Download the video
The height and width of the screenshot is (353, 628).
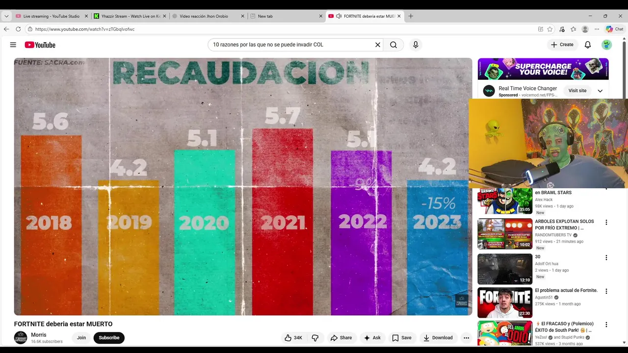pyautogui.click(x=438, y=338)
